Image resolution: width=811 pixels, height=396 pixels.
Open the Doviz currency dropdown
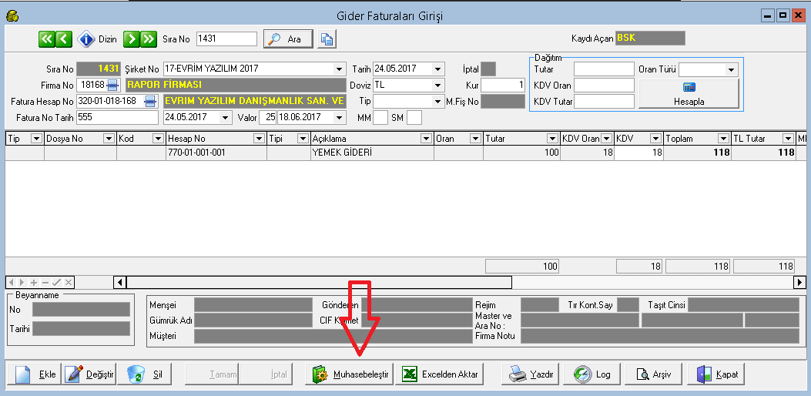click(438, 85)
